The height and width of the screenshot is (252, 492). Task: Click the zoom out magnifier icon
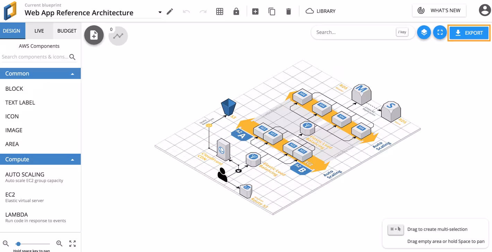pos(6,244)
